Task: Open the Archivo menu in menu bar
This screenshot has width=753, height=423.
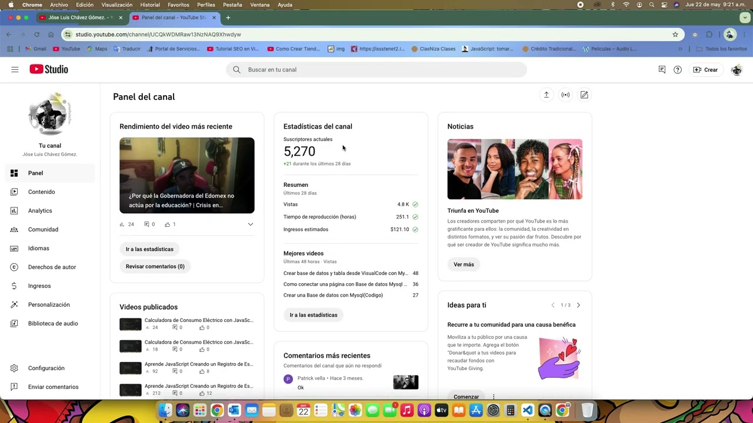Action: click(x=59, y=5)
